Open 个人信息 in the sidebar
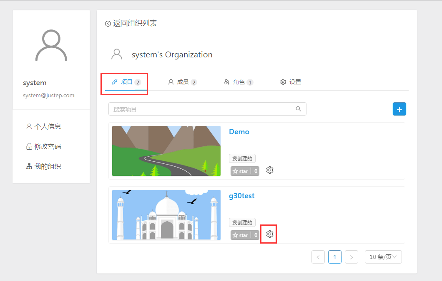The width and height of the screenshot is (442, 281). coord(44,126)
